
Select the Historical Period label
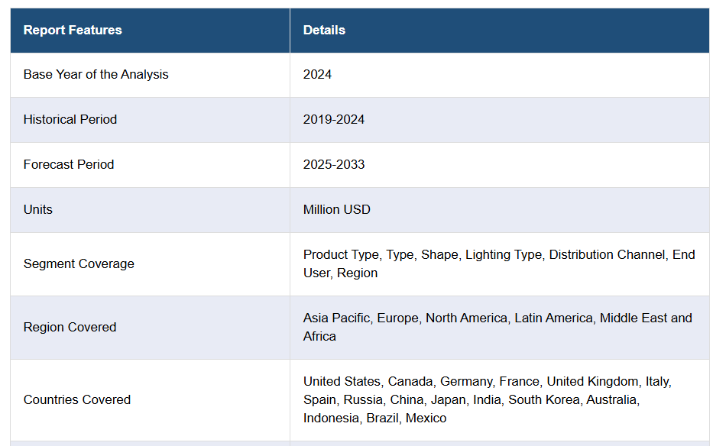[70, 120]
